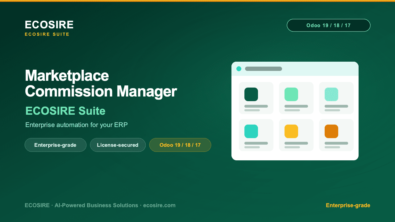Click the Enterprise-grade pill badge
The height and width of the screenshot is (222, 395).
(x=56, y=145)
